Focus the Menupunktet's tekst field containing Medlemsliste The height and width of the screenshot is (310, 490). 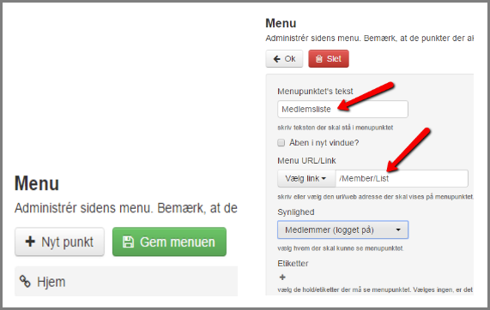pyautogui.click(x=342, y=109)
